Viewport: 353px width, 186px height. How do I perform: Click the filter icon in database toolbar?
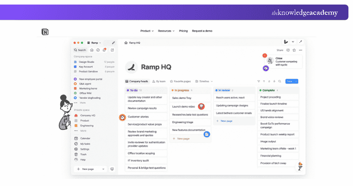(259, 81)
